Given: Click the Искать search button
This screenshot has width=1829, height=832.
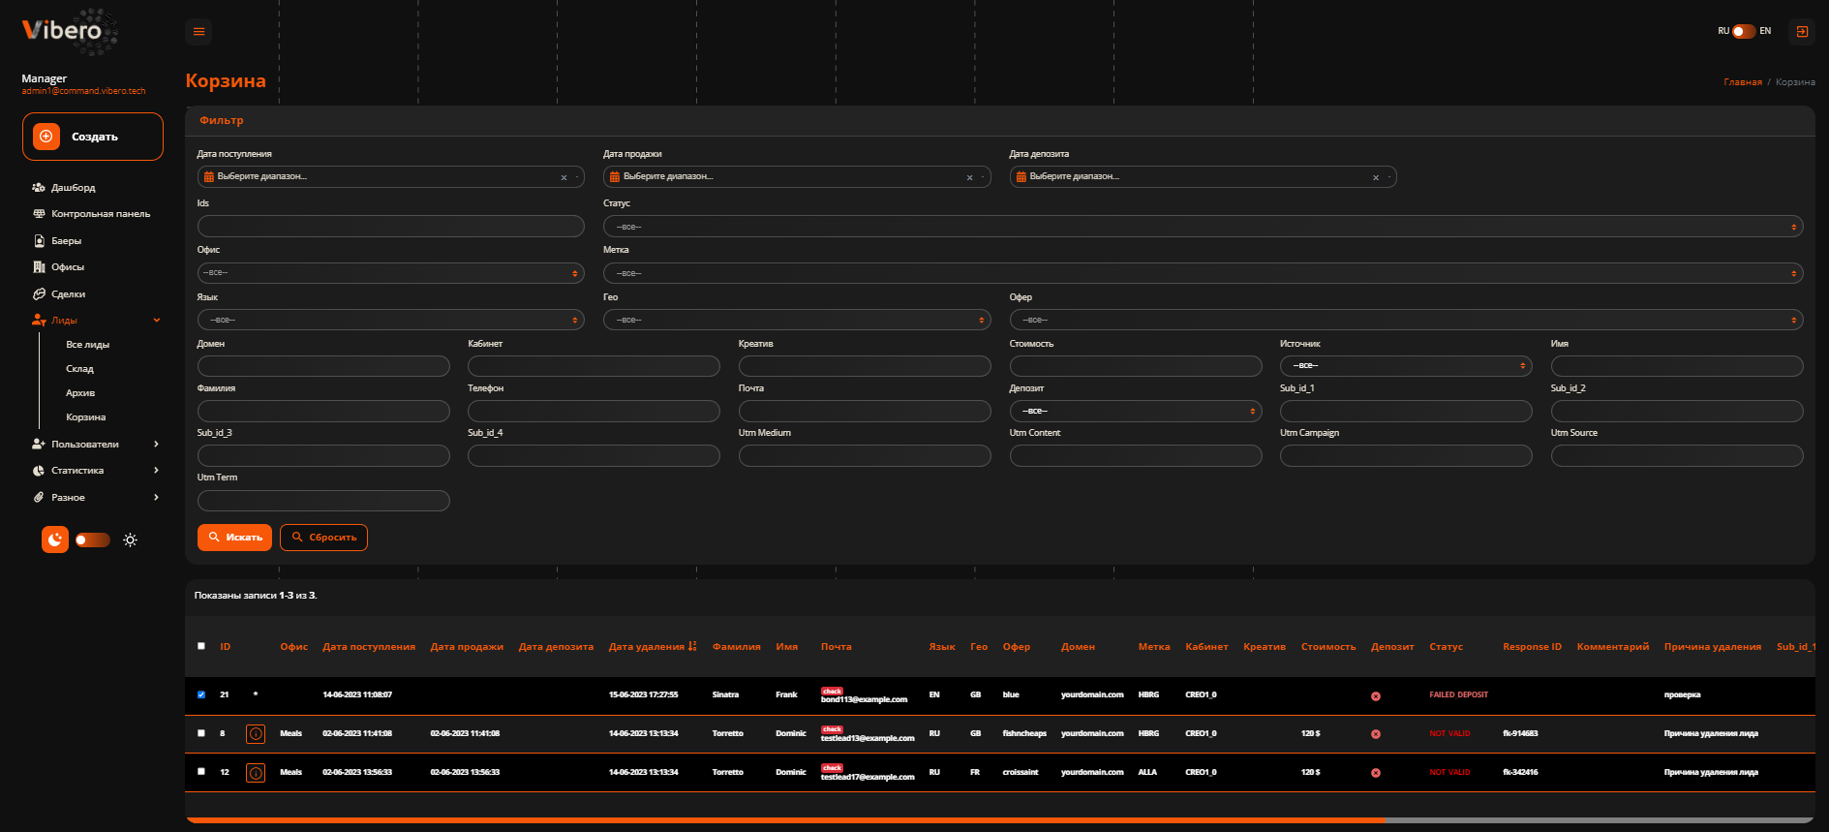Looking at the screenshot, I should click(234, 538).
